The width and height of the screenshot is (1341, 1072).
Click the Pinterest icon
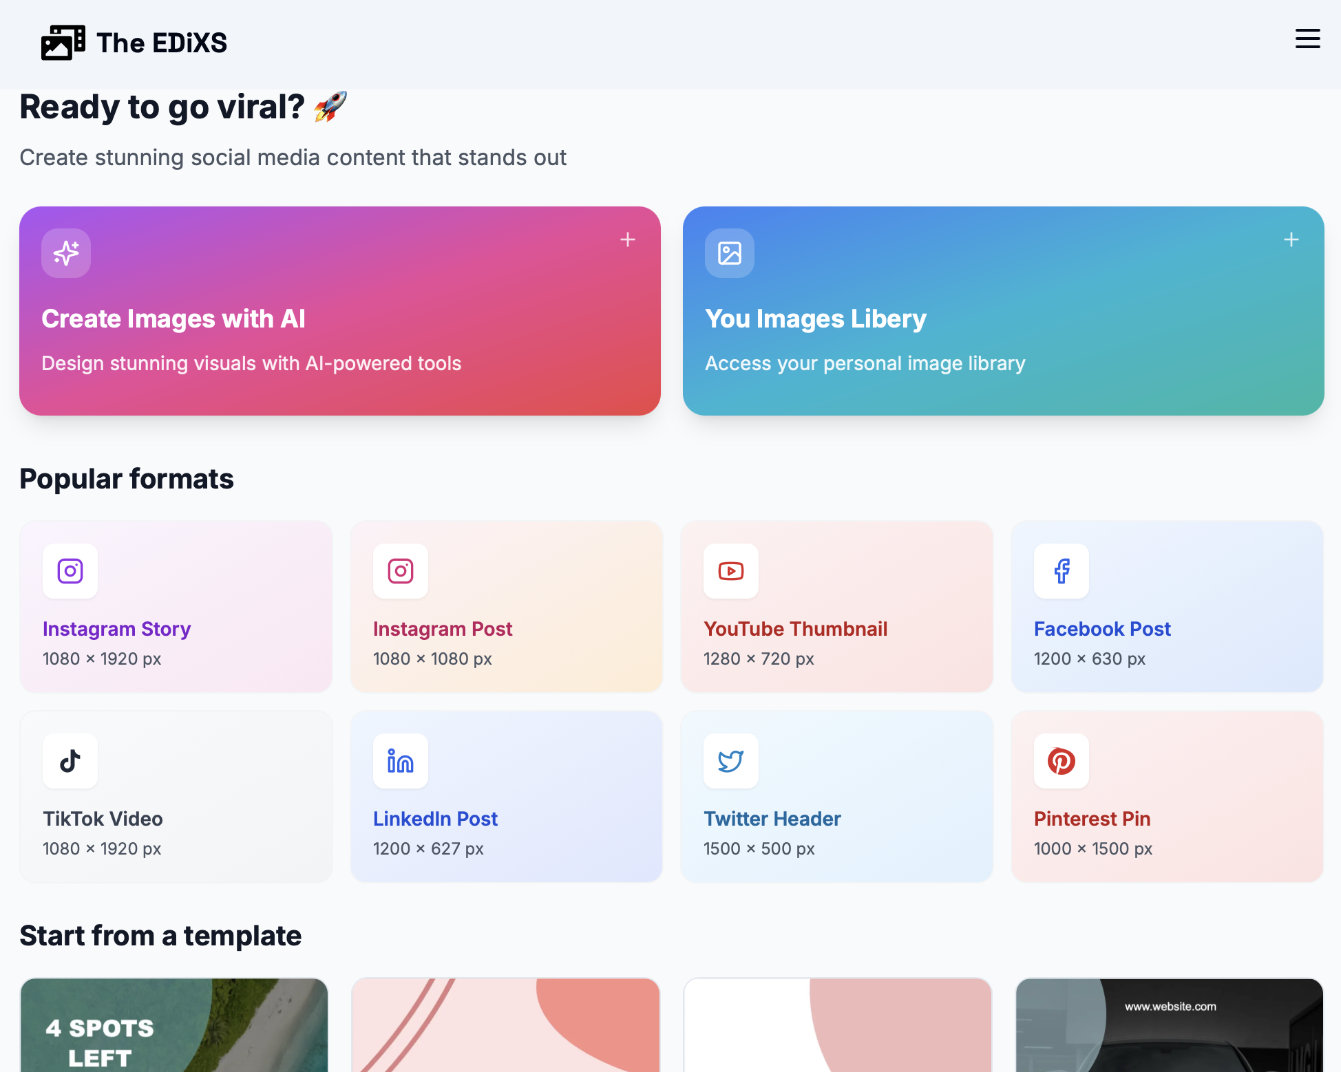(x=1062, y=761)
